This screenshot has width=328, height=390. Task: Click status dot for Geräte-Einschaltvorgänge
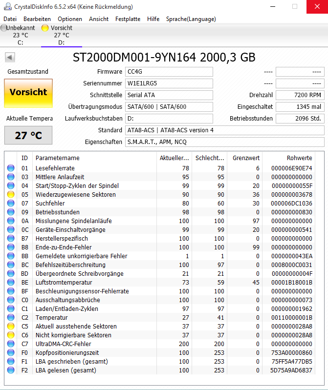11,229
